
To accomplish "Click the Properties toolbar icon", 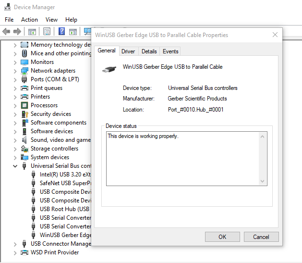I will tap(47, 31).
